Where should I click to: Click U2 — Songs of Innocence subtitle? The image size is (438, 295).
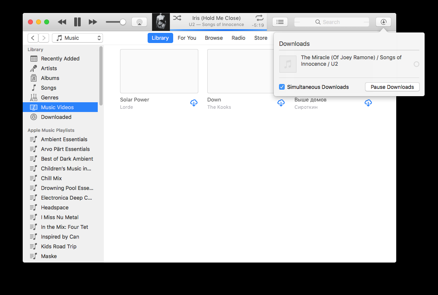(217, 25)
